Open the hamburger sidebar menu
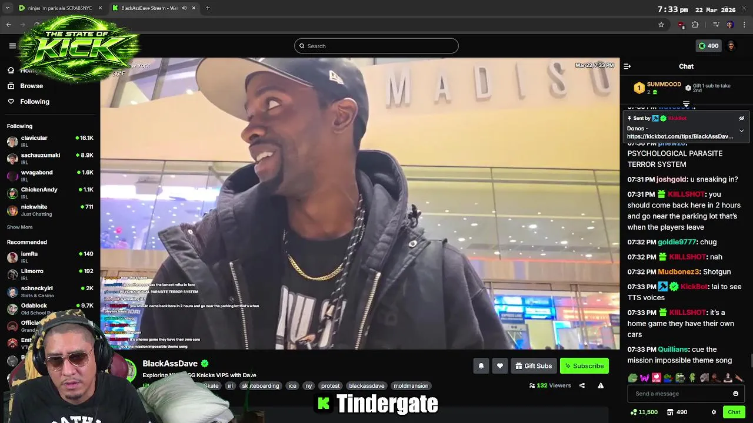Viewport: 753px width, 423px height. coord(12,46)
